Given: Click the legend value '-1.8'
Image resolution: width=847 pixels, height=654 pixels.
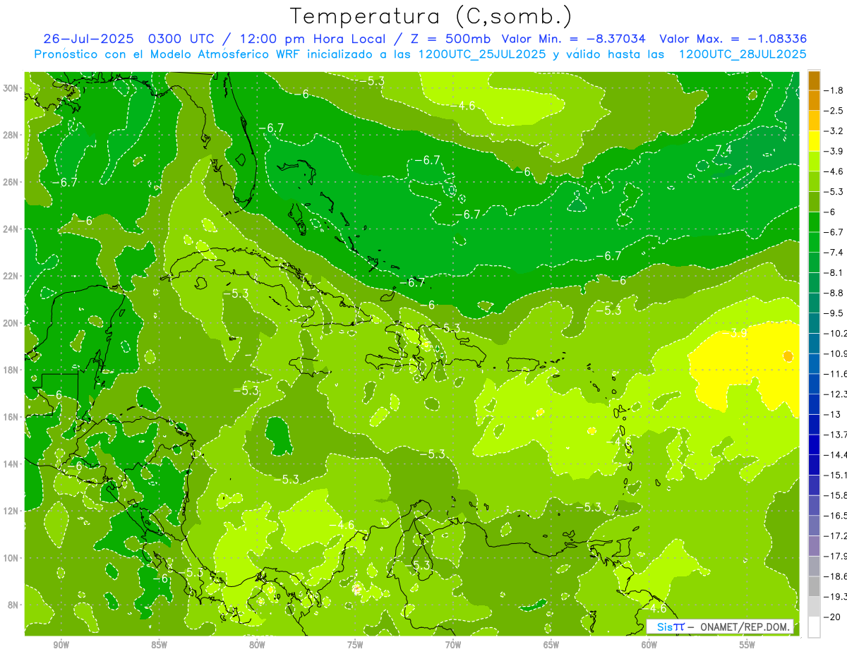Looking at the screenshot, I should pos(834,90).
